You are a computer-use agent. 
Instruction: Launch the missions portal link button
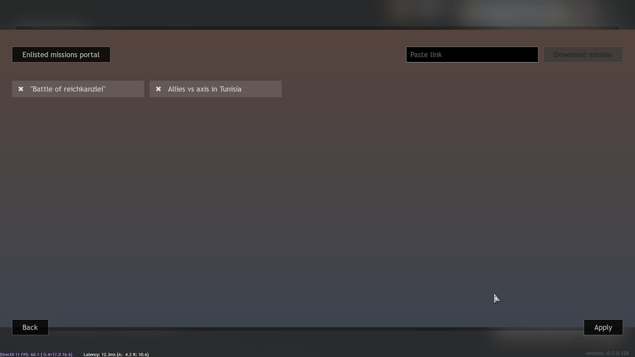click(61, 55)
